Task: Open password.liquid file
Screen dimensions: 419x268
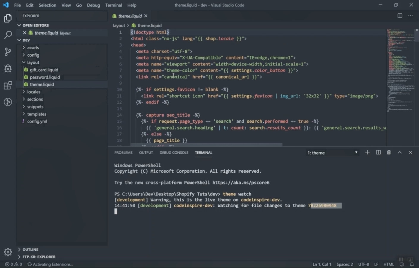Action: [45, 77]
